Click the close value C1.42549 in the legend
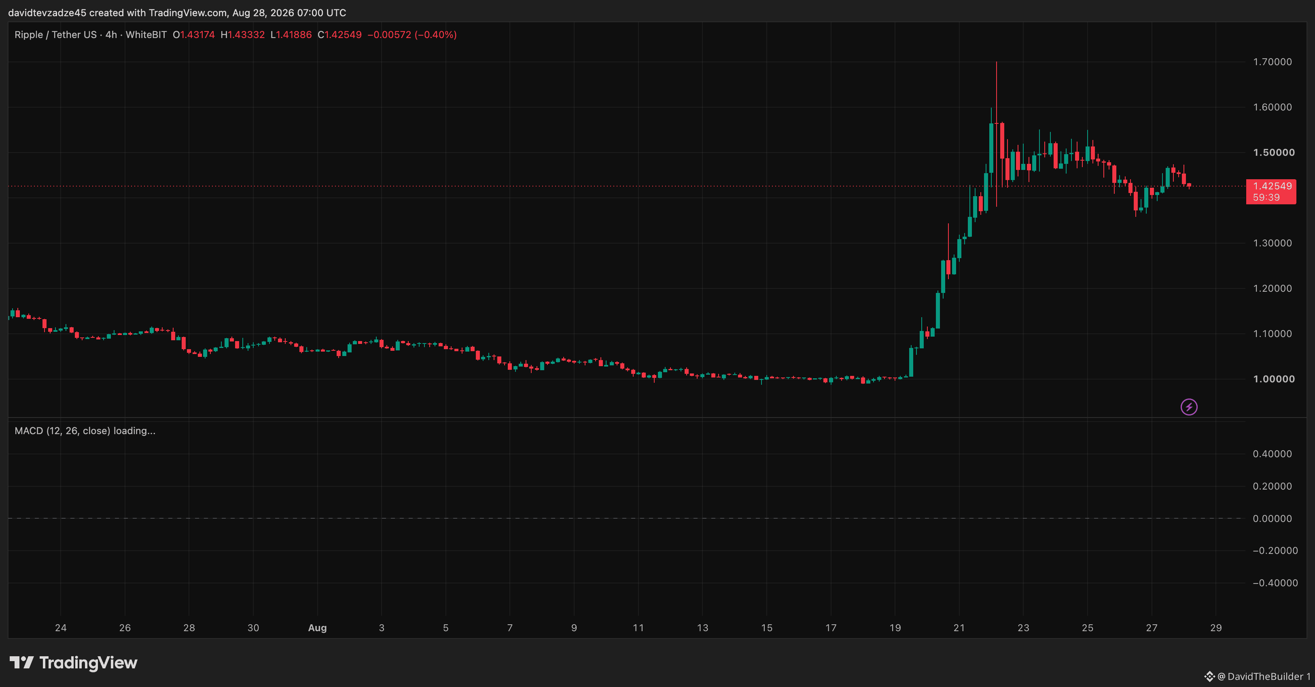This screenshot has height=687, width=1315. [x=339, y=35]
